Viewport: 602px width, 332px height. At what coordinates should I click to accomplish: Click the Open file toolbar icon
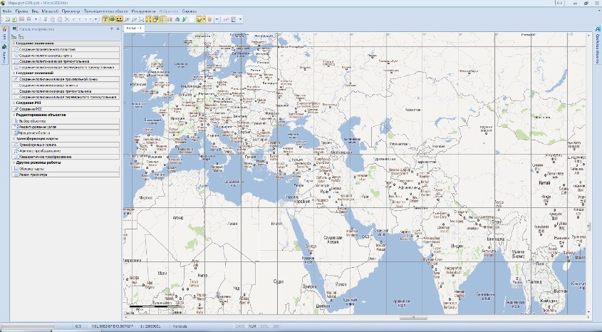coord(14,19)
